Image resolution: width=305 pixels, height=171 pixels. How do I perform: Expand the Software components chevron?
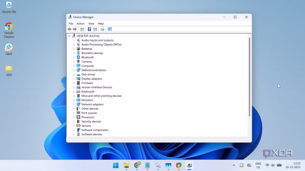click(x=74, y=130)
